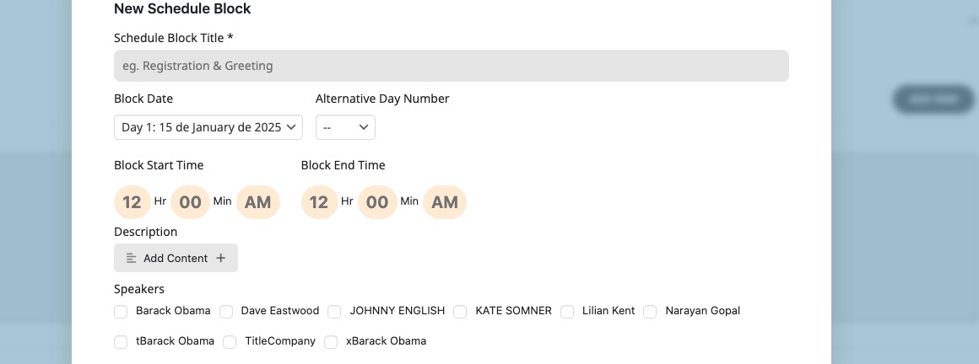Click the Schedule Block Title input field
Screen dimensions: 979x364
click(451, 66)
